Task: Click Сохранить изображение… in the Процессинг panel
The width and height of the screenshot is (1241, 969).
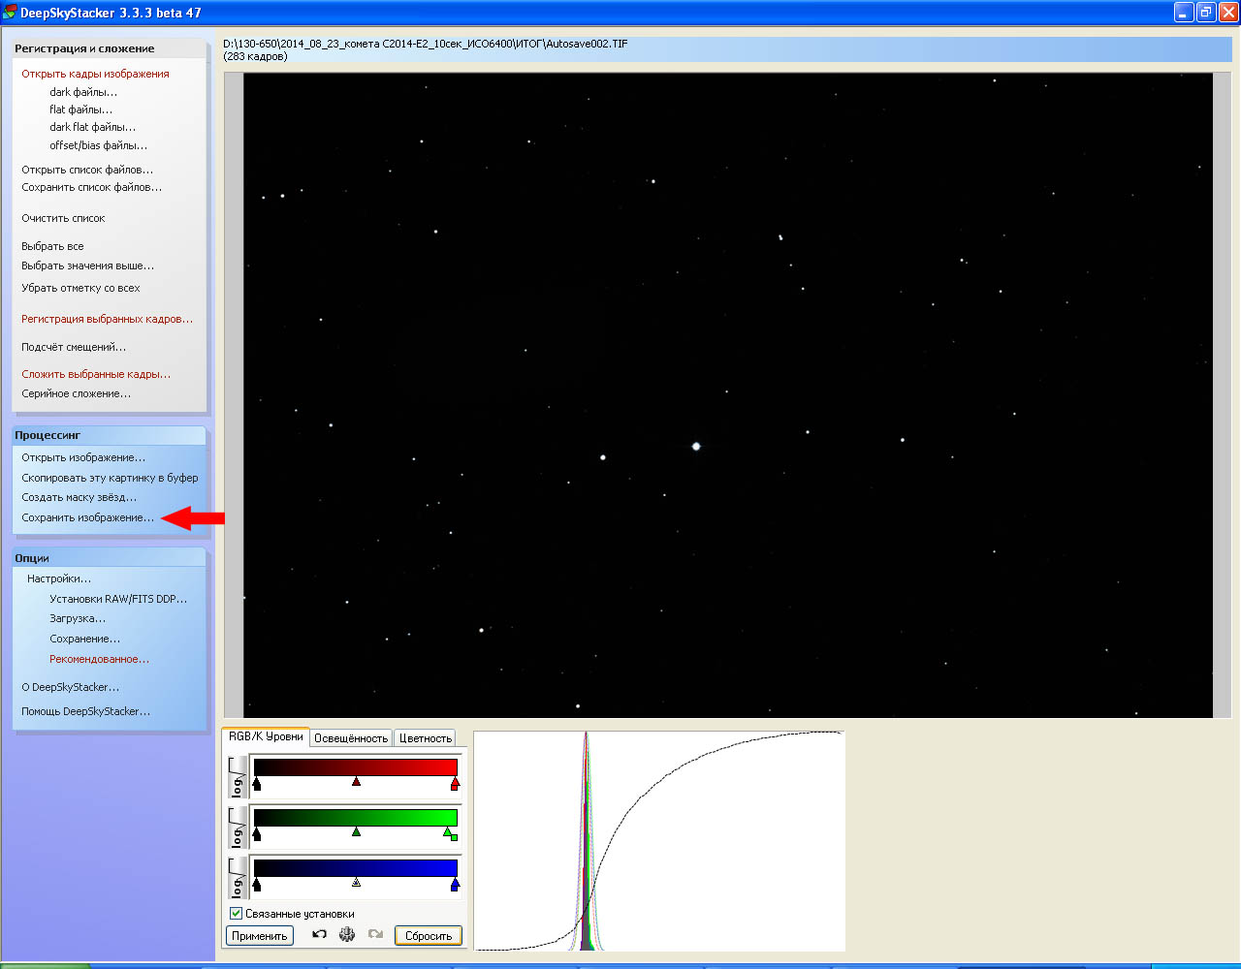Action: (88, 517)
